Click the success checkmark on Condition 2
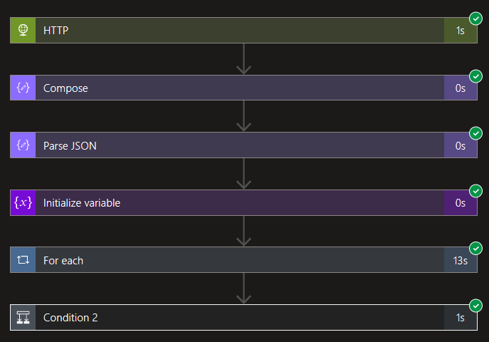489x342 pixels. pyautogui.click(x=476, y=306)
